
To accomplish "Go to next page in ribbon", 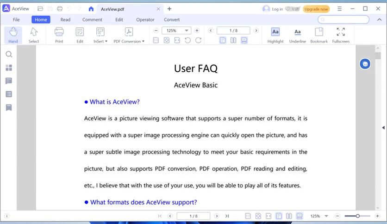I will coord(256,31).
